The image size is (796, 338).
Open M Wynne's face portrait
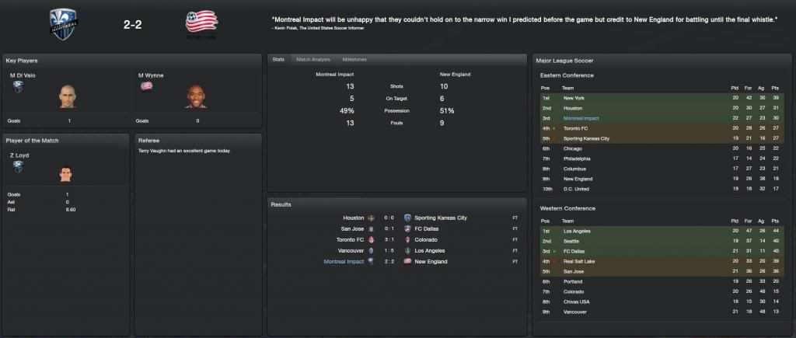(195, 96)
